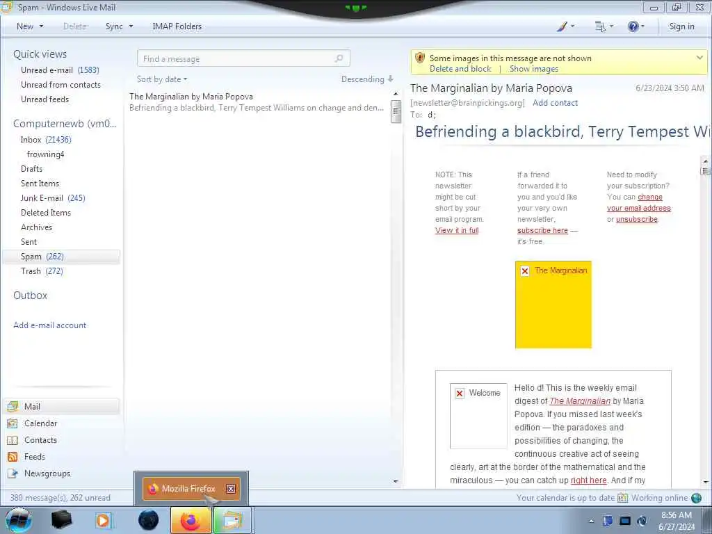Open the Trash folder
The height and width of the screenshot is (534, 712).
coord(42,271)
